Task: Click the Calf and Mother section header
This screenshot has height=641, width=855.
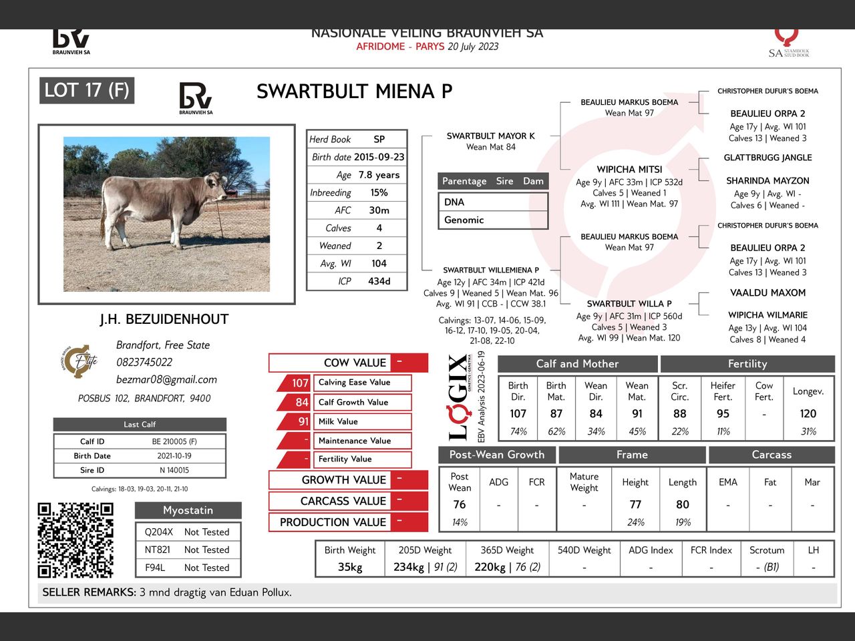Action: [578, 364]
